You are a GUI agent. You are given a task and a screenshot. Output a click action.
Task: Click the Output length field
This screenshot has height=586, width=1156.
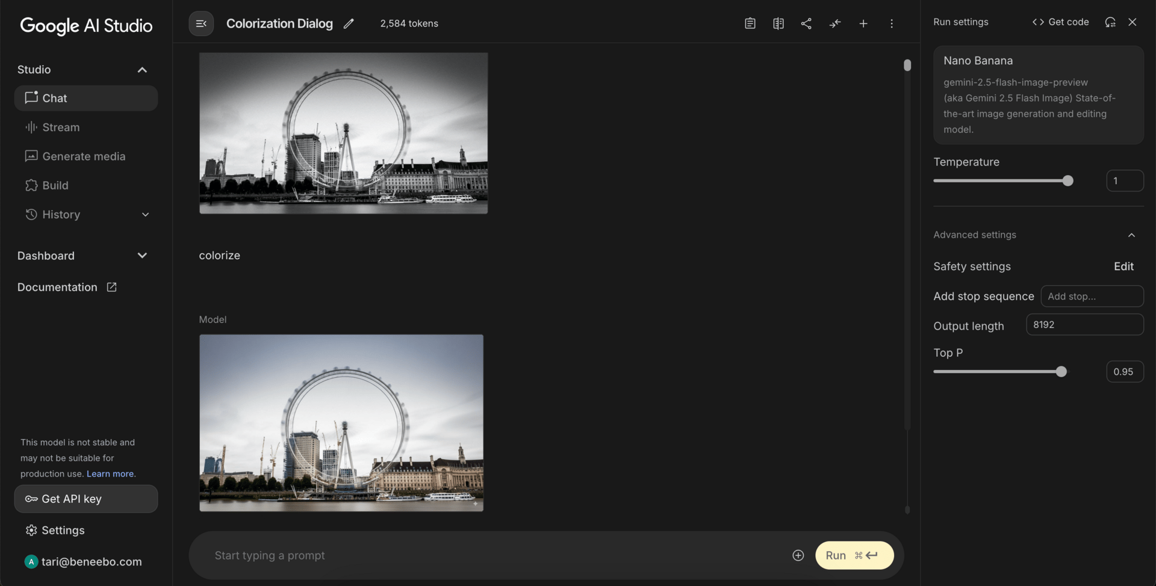point(1084,324)
